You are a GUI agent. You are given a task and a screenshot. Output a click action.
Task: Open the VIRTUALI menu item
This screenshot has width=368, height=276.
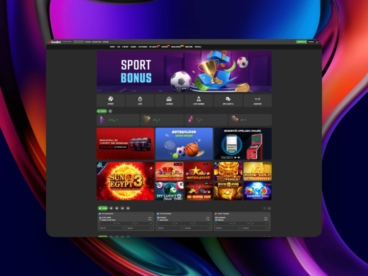tap(198, 47)
